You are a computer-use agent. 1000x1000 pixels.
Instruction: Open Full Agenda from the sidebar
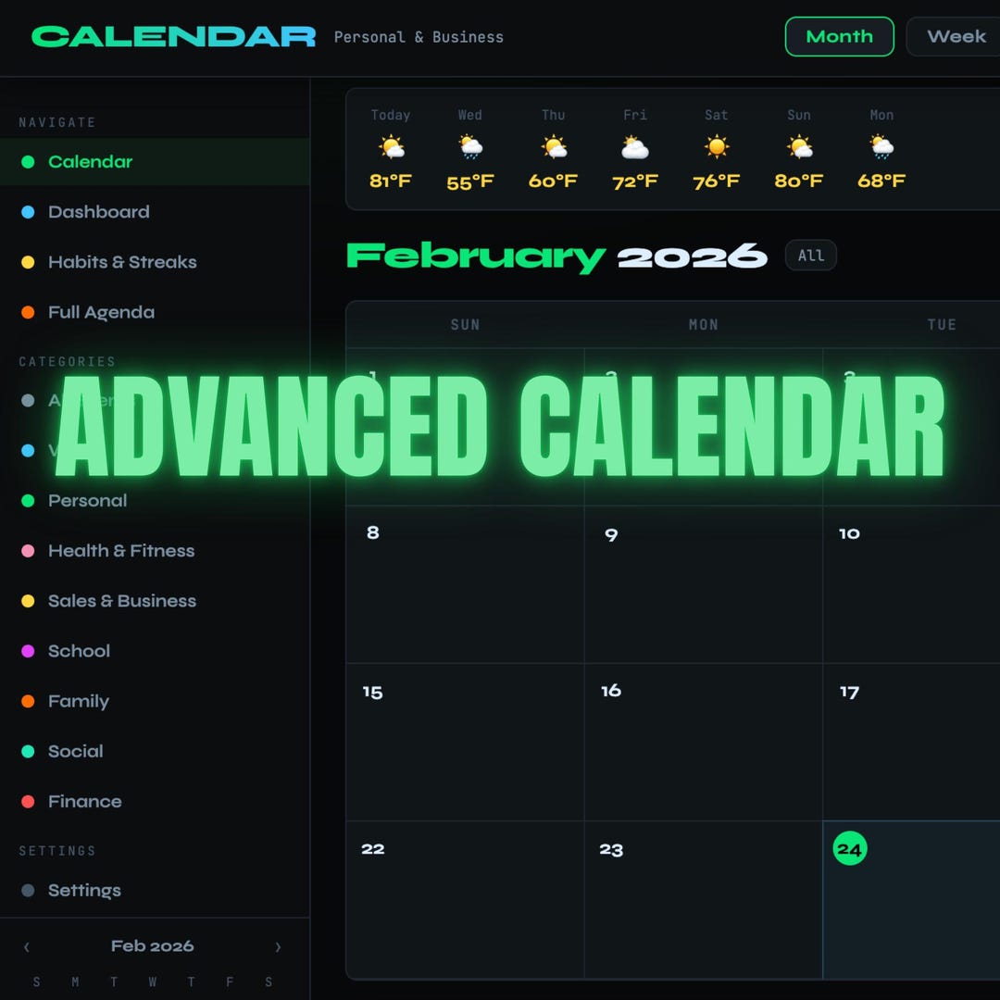coord(155,313)
